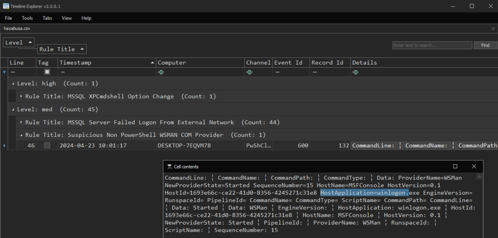Click the Timeline Explorer app icon in title bar

(6, 6)
